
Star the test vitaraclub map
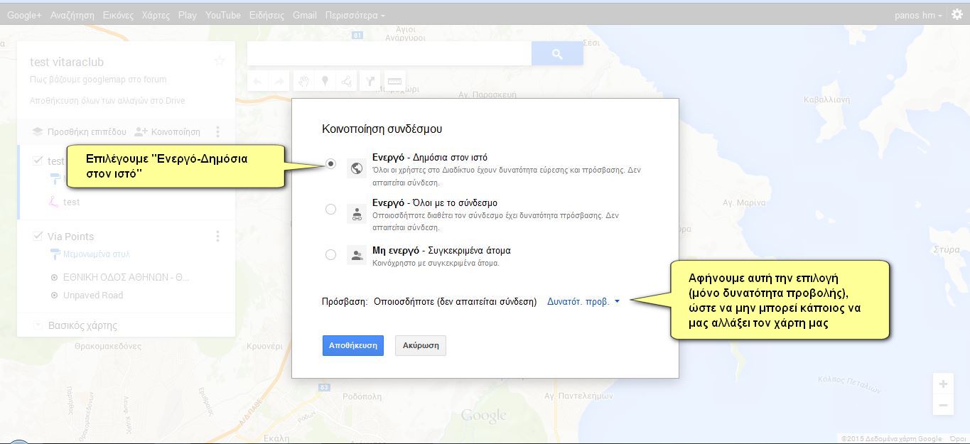[x=220, y=61]
